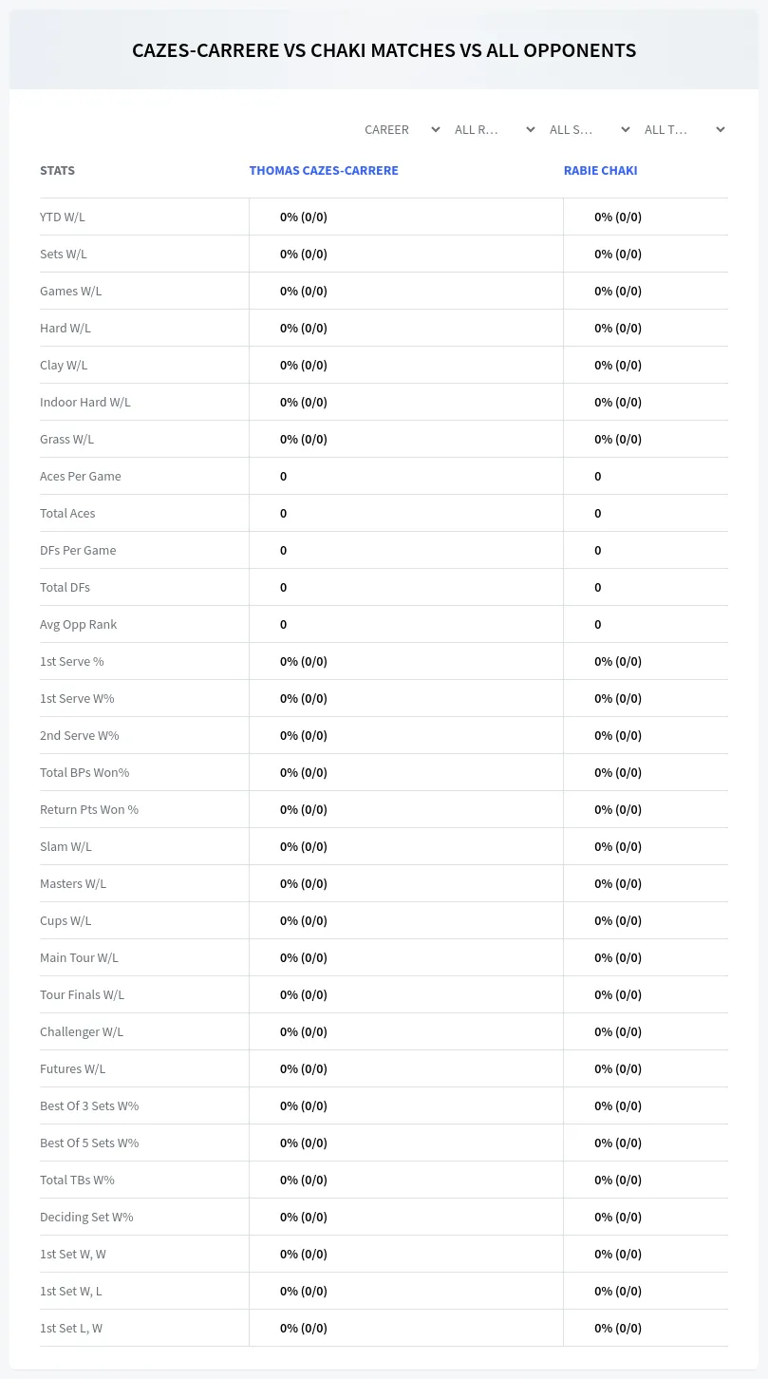Click Cazes-Carrere's Avg Opp Rank value
The height and width of the screenshot is (1379, 768).
coord(283,624)
